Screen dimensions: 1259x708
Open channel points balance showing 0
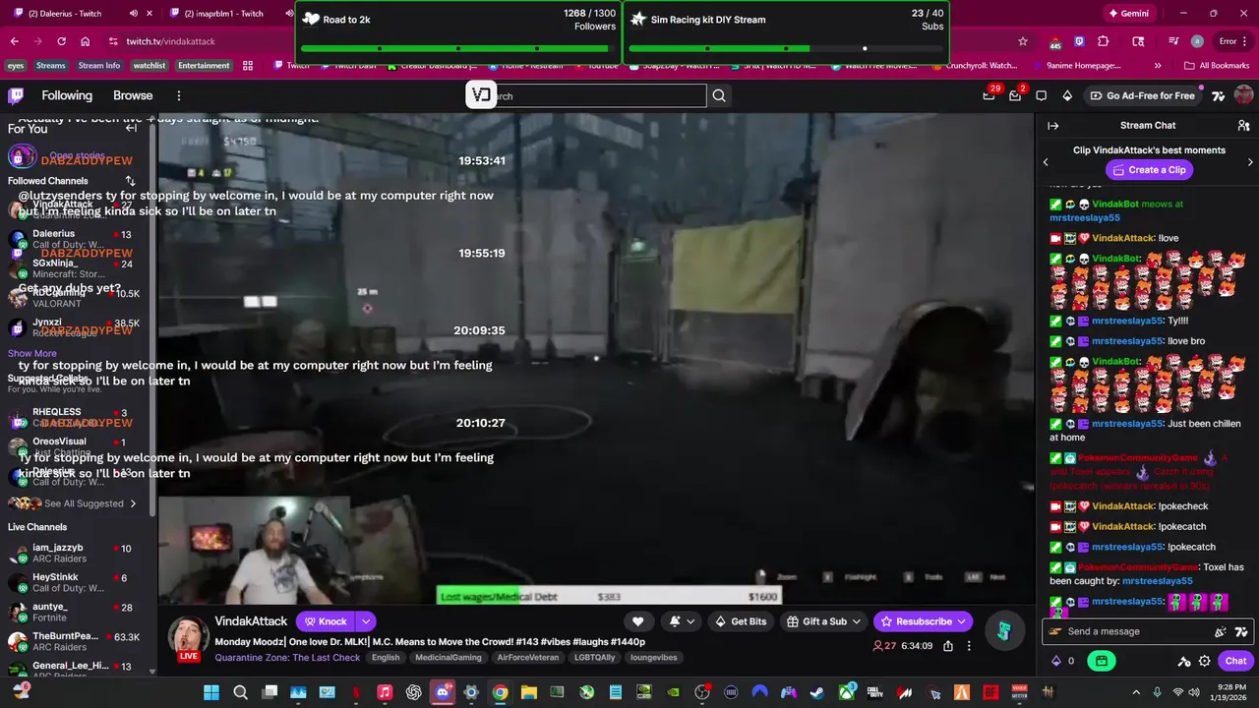(x=1064, y=661)
